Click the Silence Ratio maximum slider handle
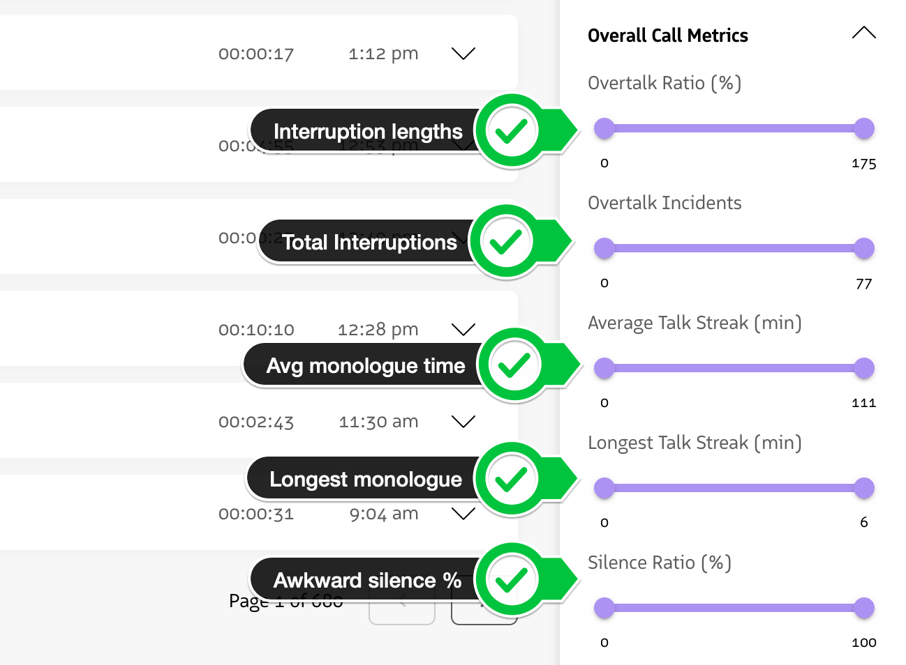Viewport: 906px width, 665px height. 865,608
